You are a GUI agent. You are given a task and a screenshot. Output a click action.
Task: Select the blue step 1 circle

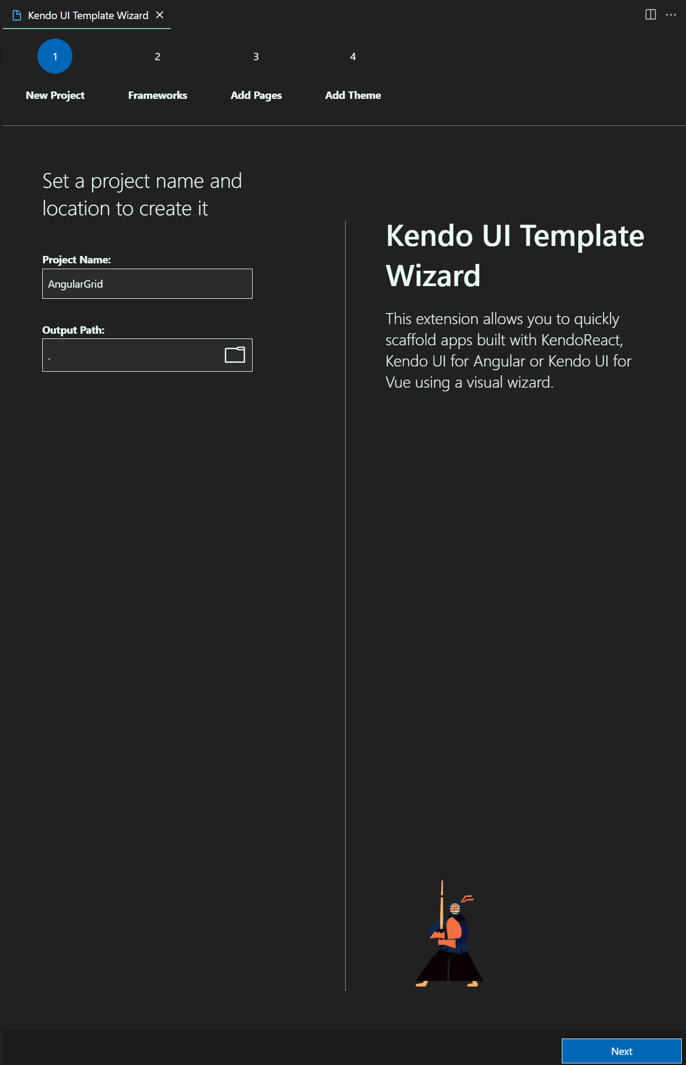[55, 57]
